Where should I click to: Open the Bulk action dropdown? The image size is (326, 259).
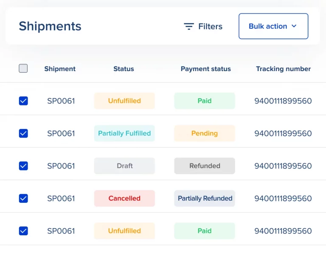(x=273, y=26)
